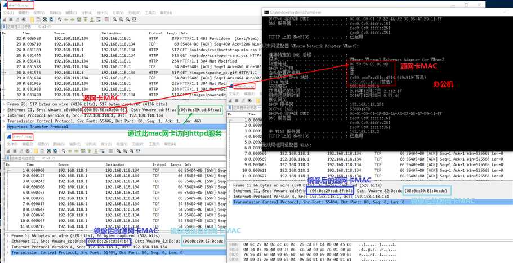Click stop capture icon in A-eth0.pcap toolbar
This screenshot has width=513, height=263.
coord(11,20)
